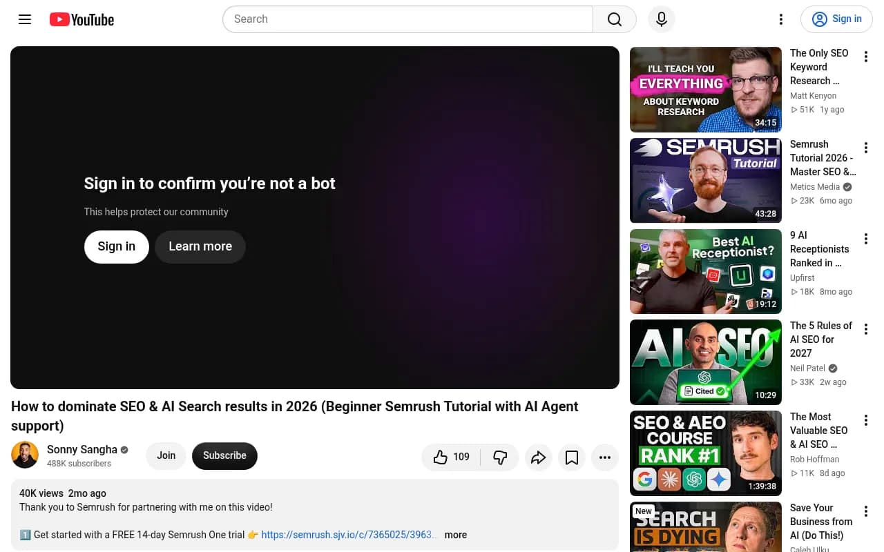Open the Semrush Tutorial thumbnail

(x=706, y=181)
